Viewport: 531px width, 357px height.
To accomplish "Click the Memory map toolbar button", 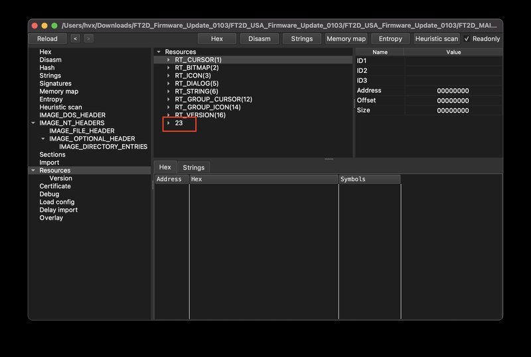I will click(346, 38).
